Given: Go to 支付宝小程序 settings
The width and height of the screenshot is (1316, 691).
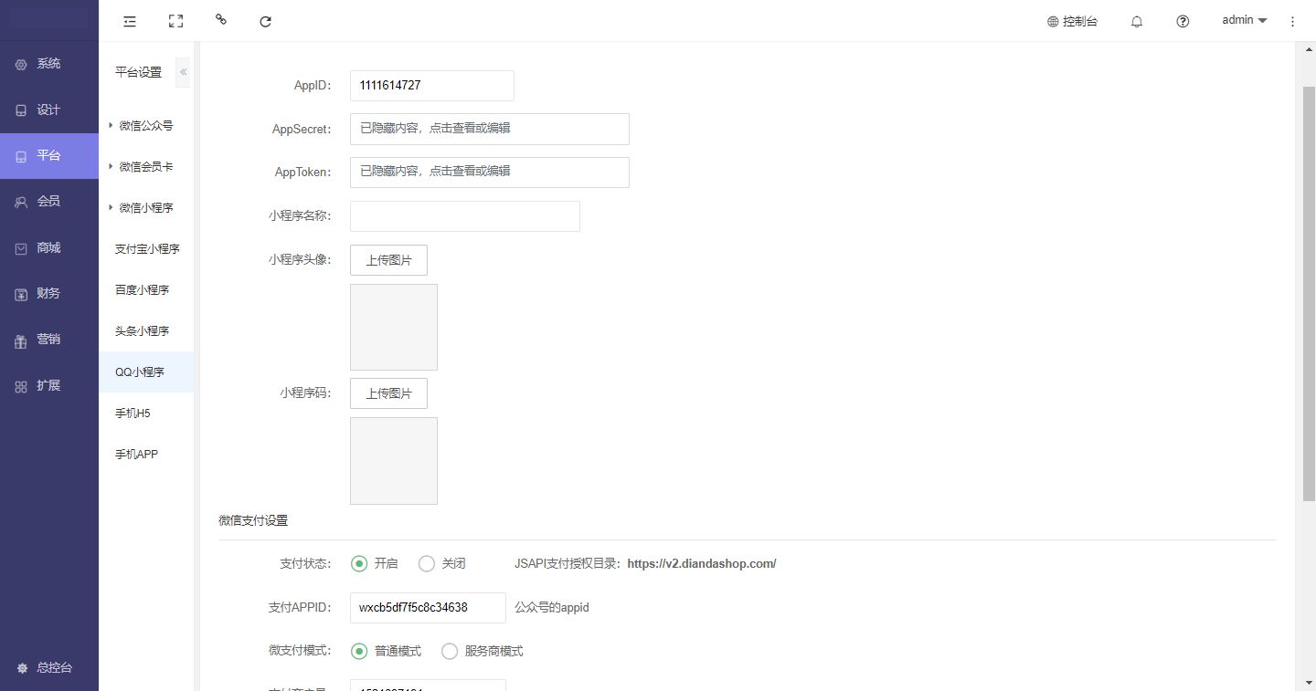Looking at the screenshot, I should click(147, 249).
